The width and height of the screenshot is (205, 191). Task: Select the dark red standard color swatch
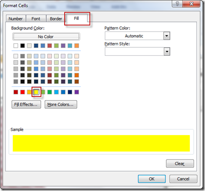(16, 92)
